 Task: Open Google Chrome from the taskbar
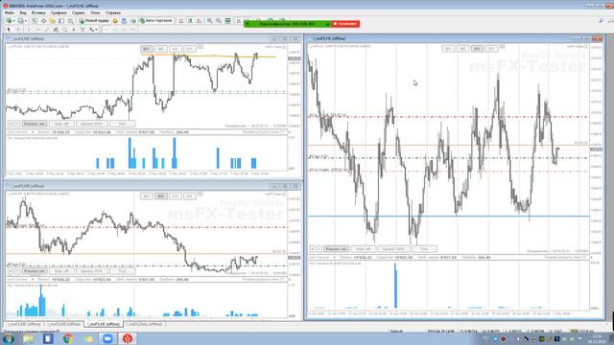tap(68, 338)
